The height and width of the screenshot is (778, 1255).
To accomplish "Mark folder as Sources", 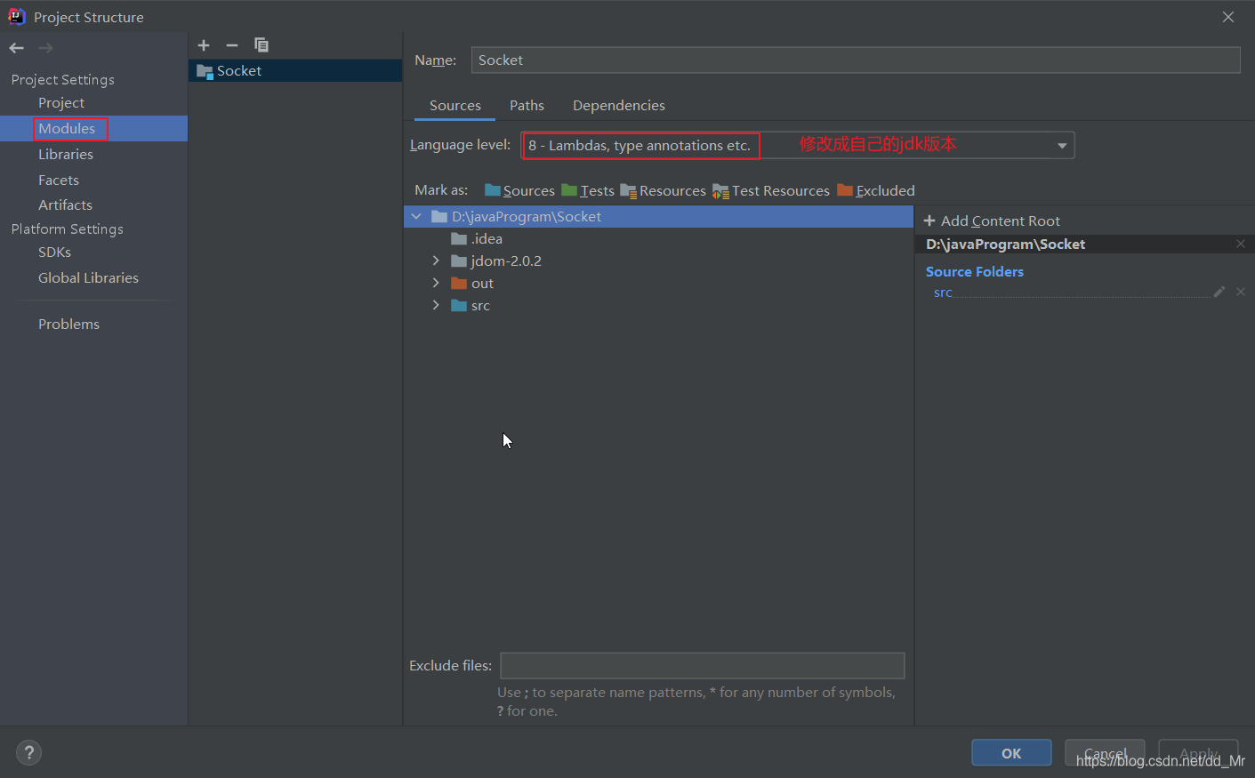I will (519, 190).
